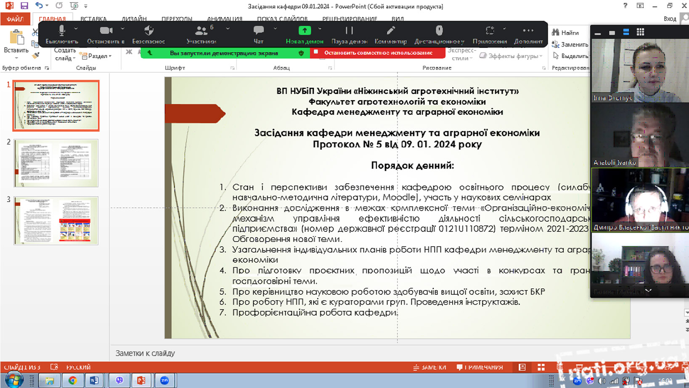Open Zoom from taskbar
The image size is (689, 388).
coord(164,380)
